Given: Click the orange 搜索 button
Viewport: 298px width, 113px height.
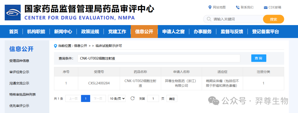Looking at the screenshot, I should [x=273, y=19].
